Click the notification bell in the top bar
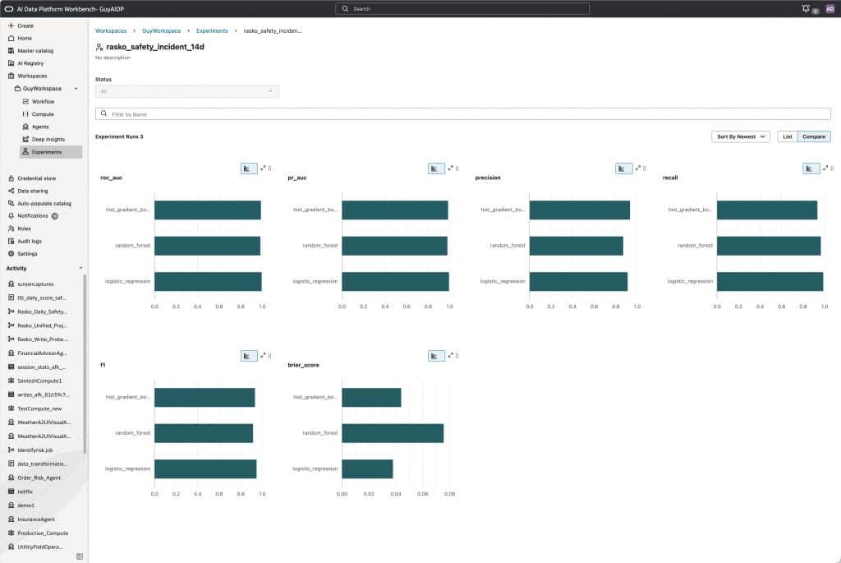The height and width of the screenshot is (563, 841). tap(805, 8)
